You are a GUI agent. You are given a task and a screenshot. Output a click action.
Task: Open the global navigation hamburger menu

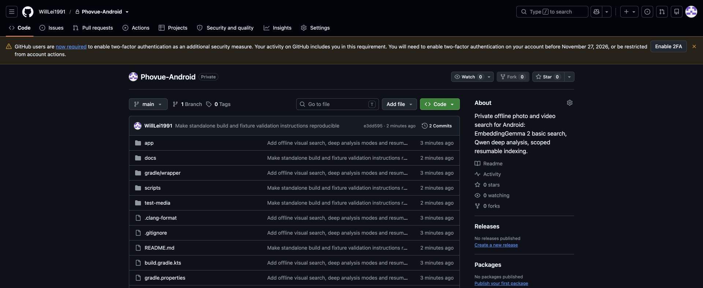click(x=12, y=12)
